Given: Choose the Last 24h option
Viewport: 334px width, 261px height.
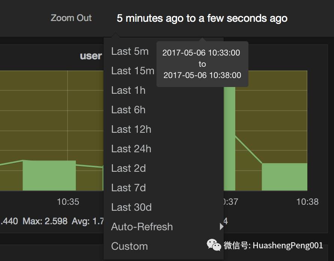Looking at the screenshot, I should [131, 149].
